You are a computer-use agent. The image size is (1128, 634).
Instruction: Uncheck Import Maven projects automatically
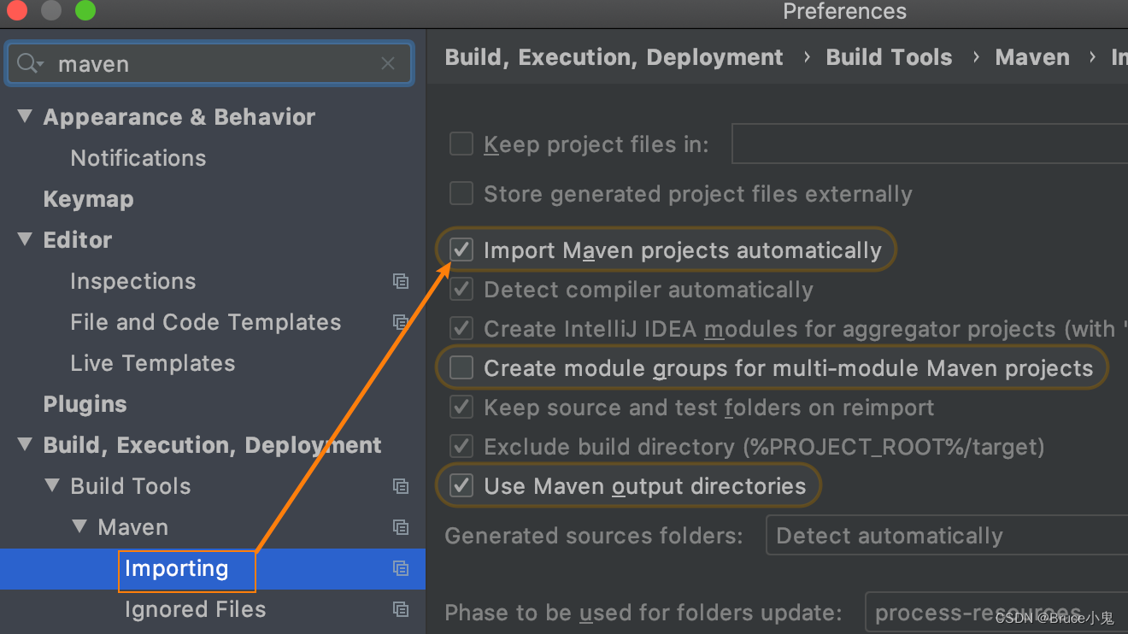tap(461, 249)
